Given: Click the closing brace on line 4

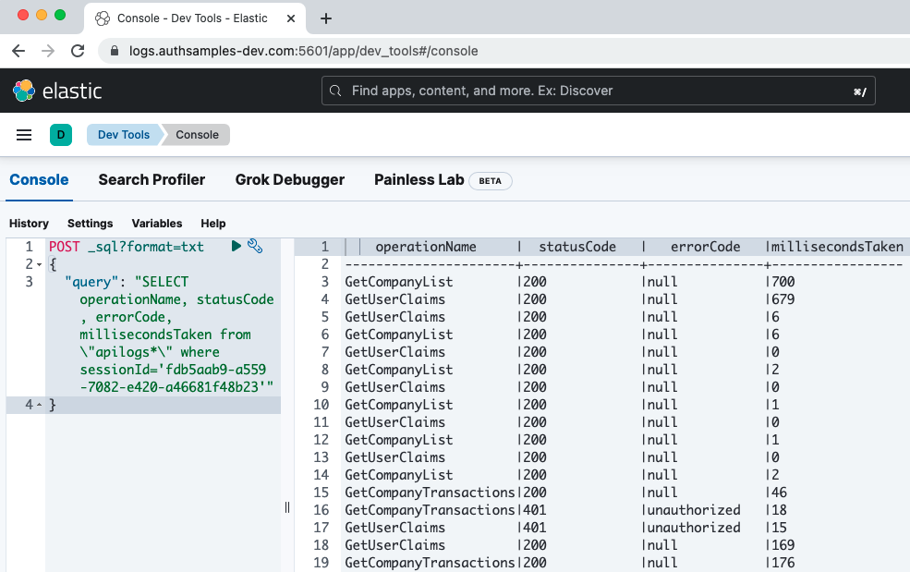Looking at the screenshot, I should click(x=53, y=404).
